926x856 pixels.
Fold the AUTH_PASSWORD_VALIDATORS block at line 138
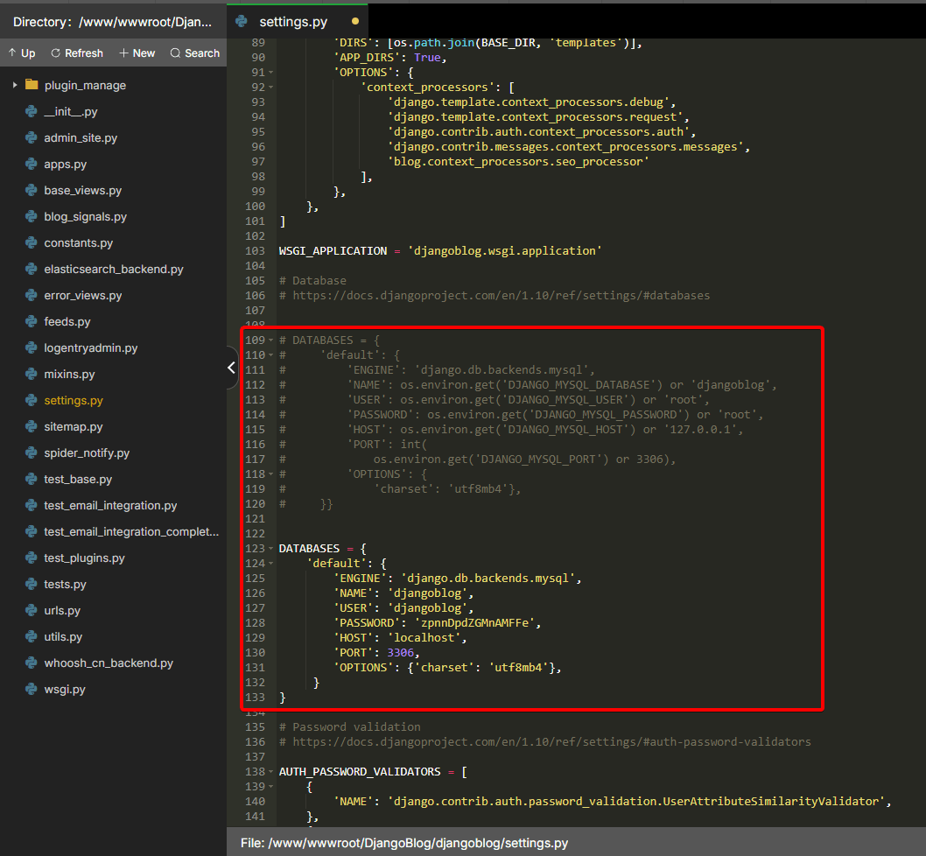[x=271, y=772]
